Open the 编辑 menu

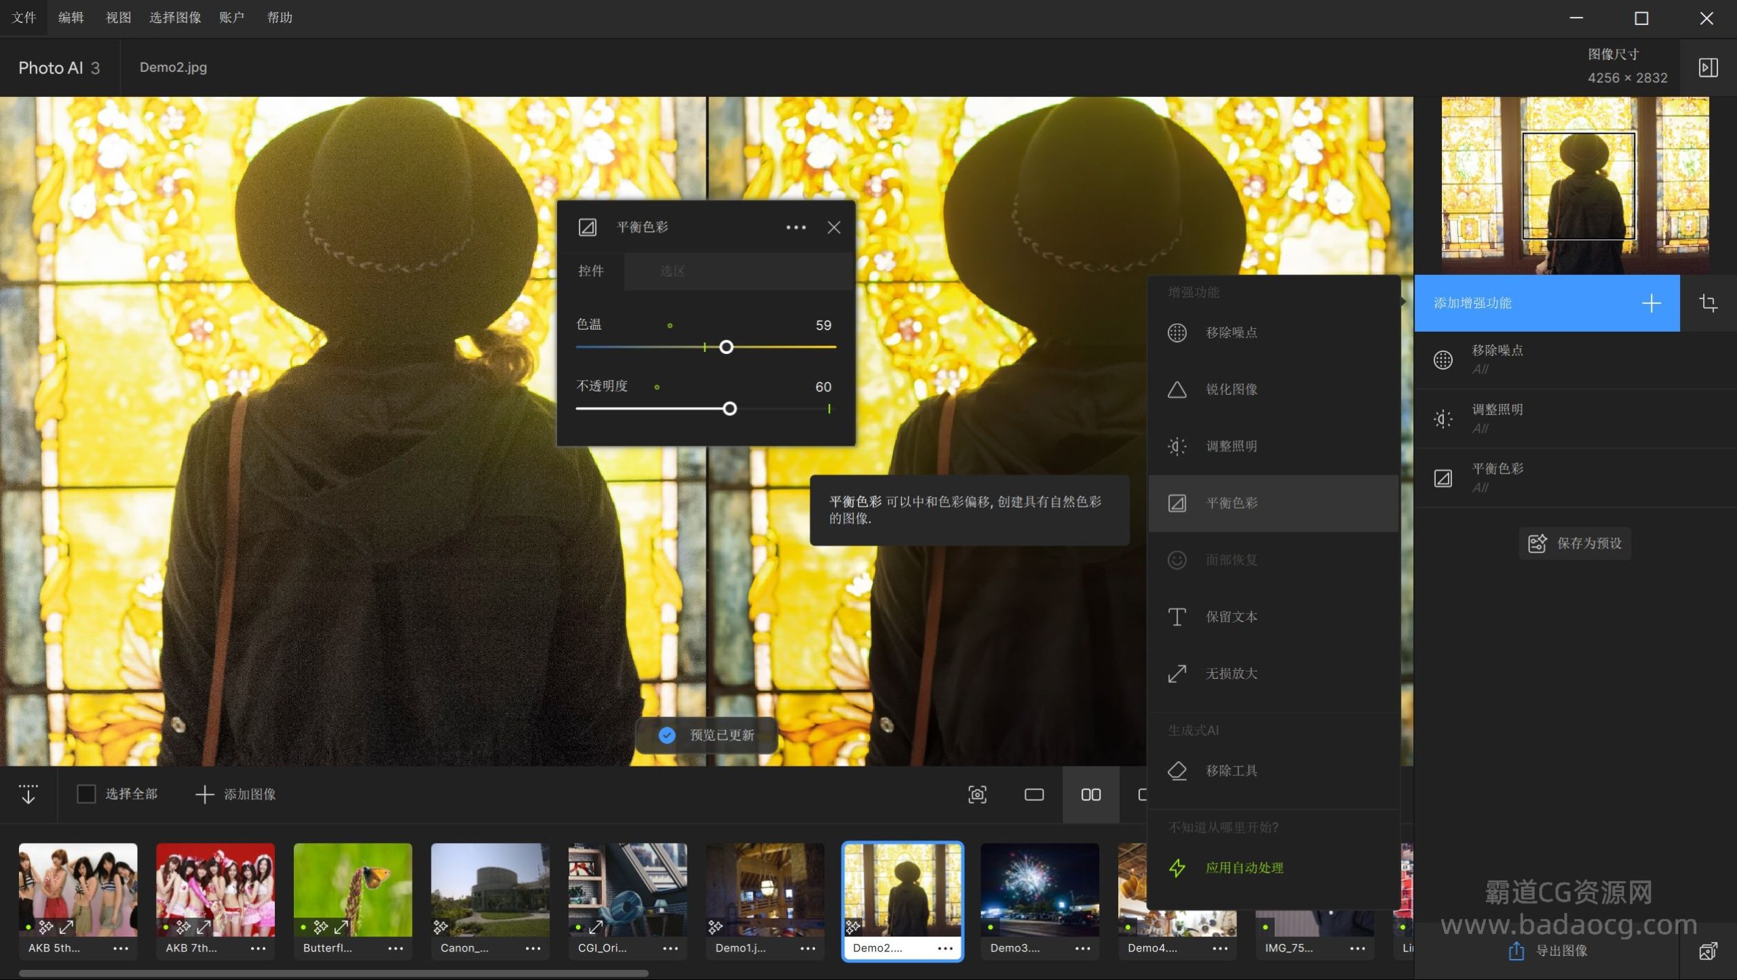coord(71,18)
